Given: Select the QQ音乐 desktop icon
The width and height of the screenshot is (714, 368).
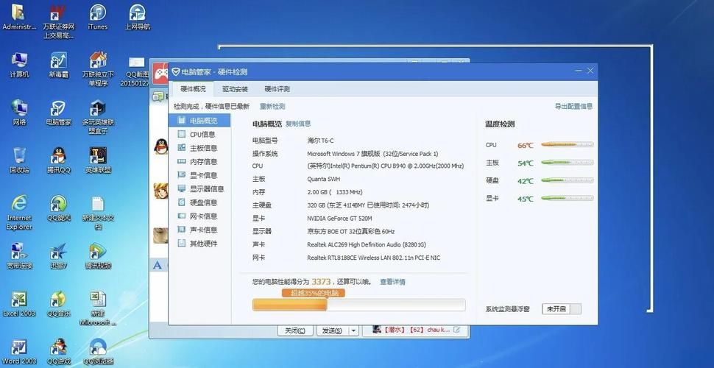Looking at the screenshot, I should (x=58, y=304).
